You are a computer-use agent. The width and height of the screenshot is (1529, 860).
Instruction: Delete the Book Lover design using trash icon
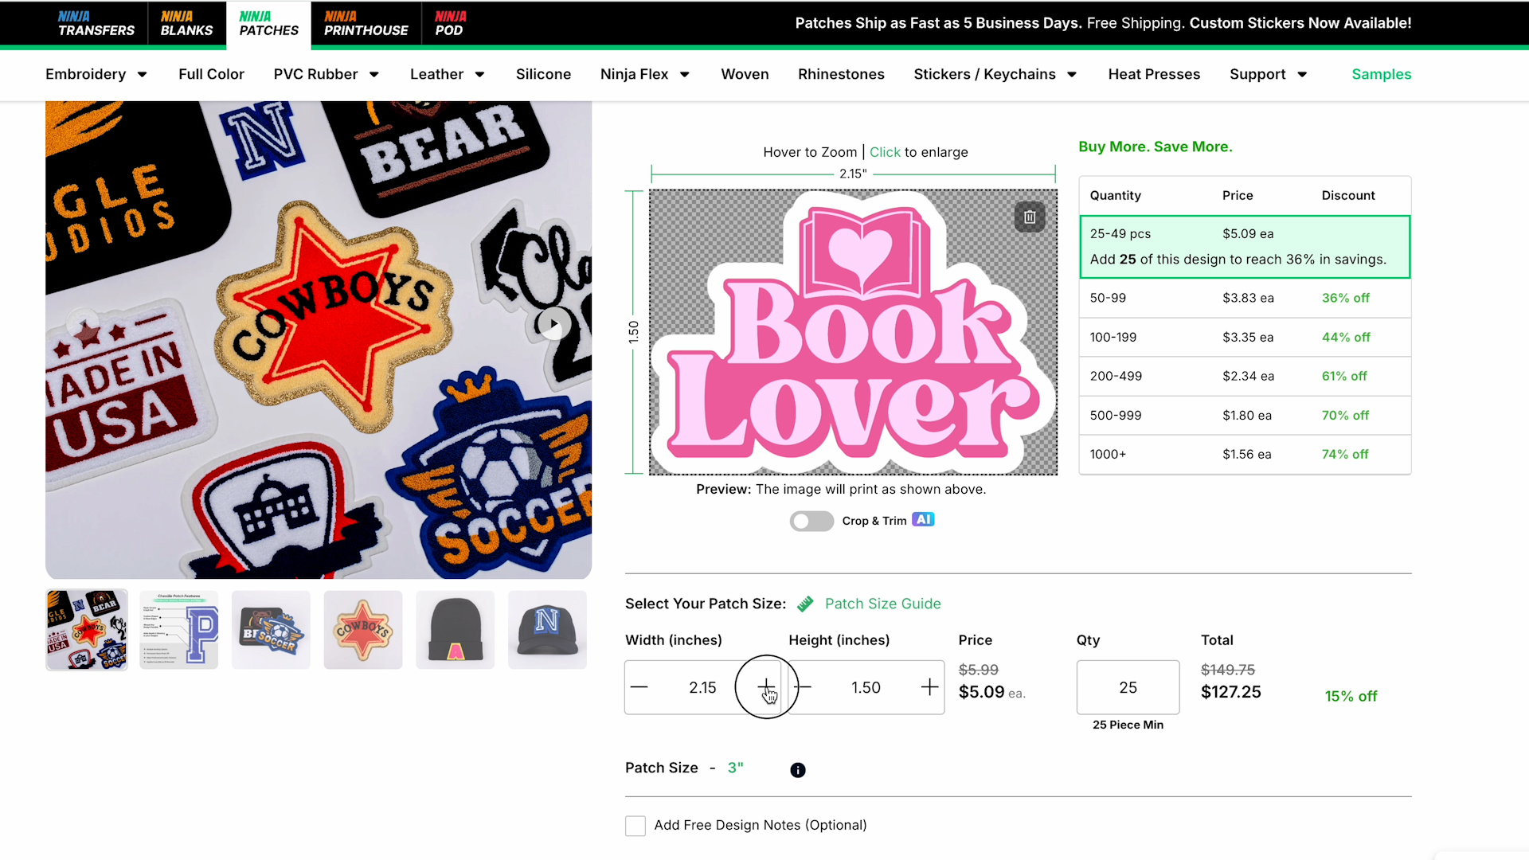[1030, 217]
